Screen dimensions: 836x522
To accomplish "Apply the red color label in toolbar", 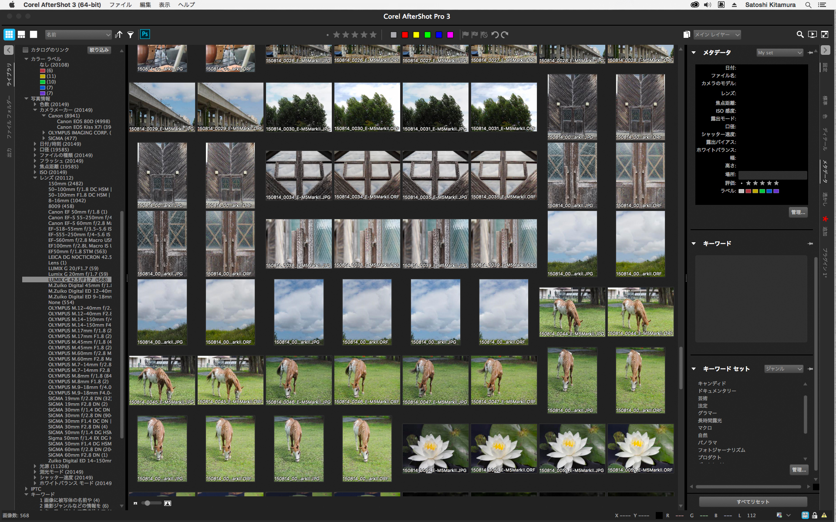I will pos(405,35).
